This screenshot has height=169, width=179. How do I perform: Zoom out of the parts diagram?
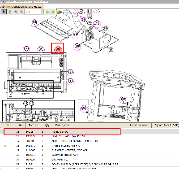point(21,12)
